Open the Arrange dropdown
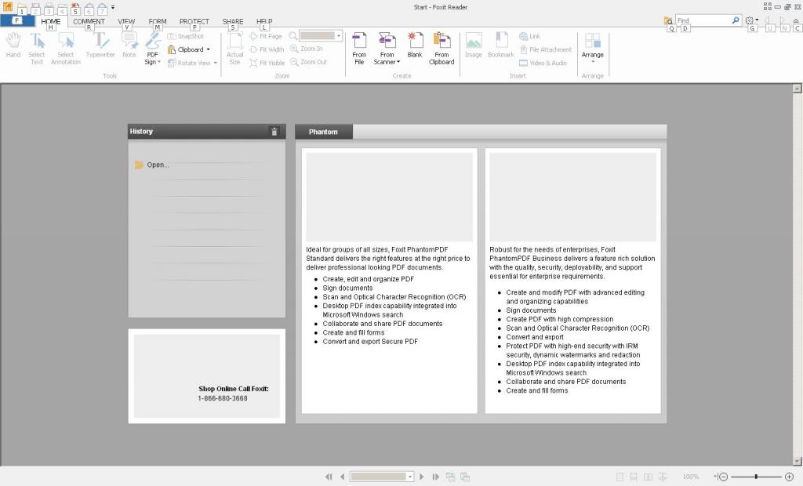Viewport: 803px width, 486px height. coord(593,49)
